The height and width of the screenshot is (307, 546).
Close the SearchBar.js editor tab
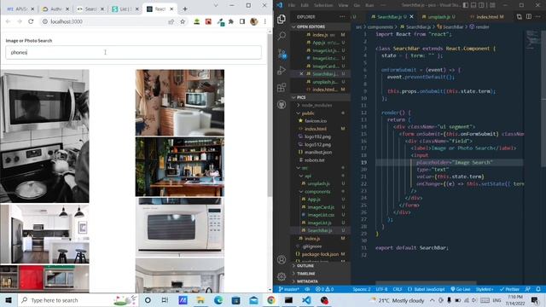[411, 16]
